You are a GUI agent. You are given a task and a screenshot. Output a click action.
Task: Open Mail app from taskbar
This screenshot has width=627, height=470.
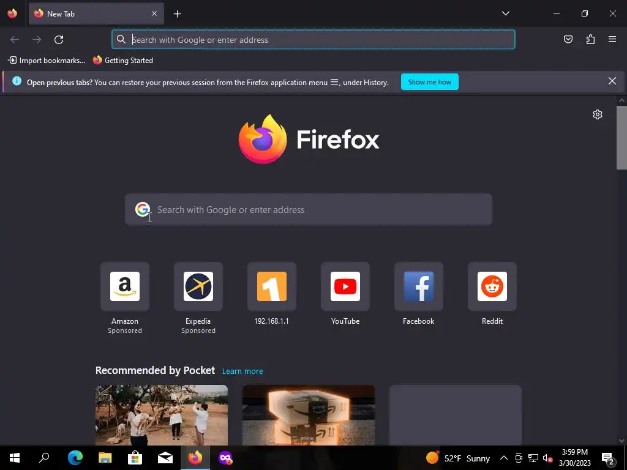coord(165,458)
